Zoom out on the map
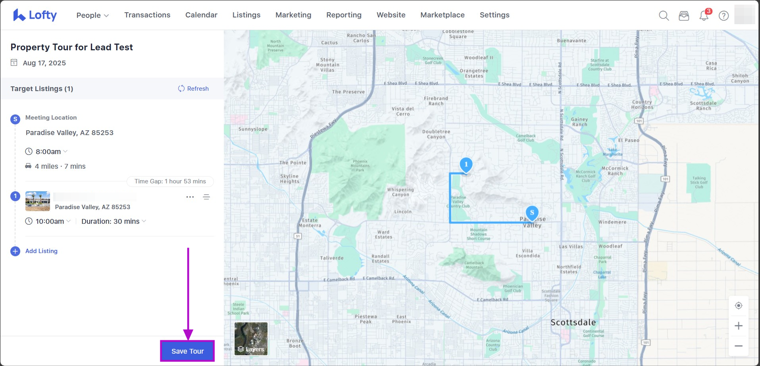Screen dimensions: 760x366 [x=738, y=346]
